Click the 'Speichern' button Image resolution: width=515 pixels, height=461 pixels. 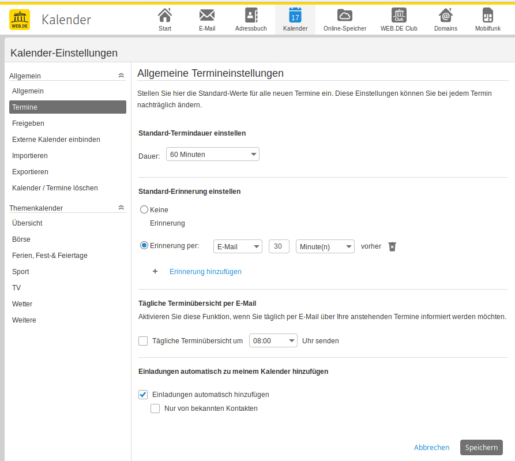(x=481, y=448)
